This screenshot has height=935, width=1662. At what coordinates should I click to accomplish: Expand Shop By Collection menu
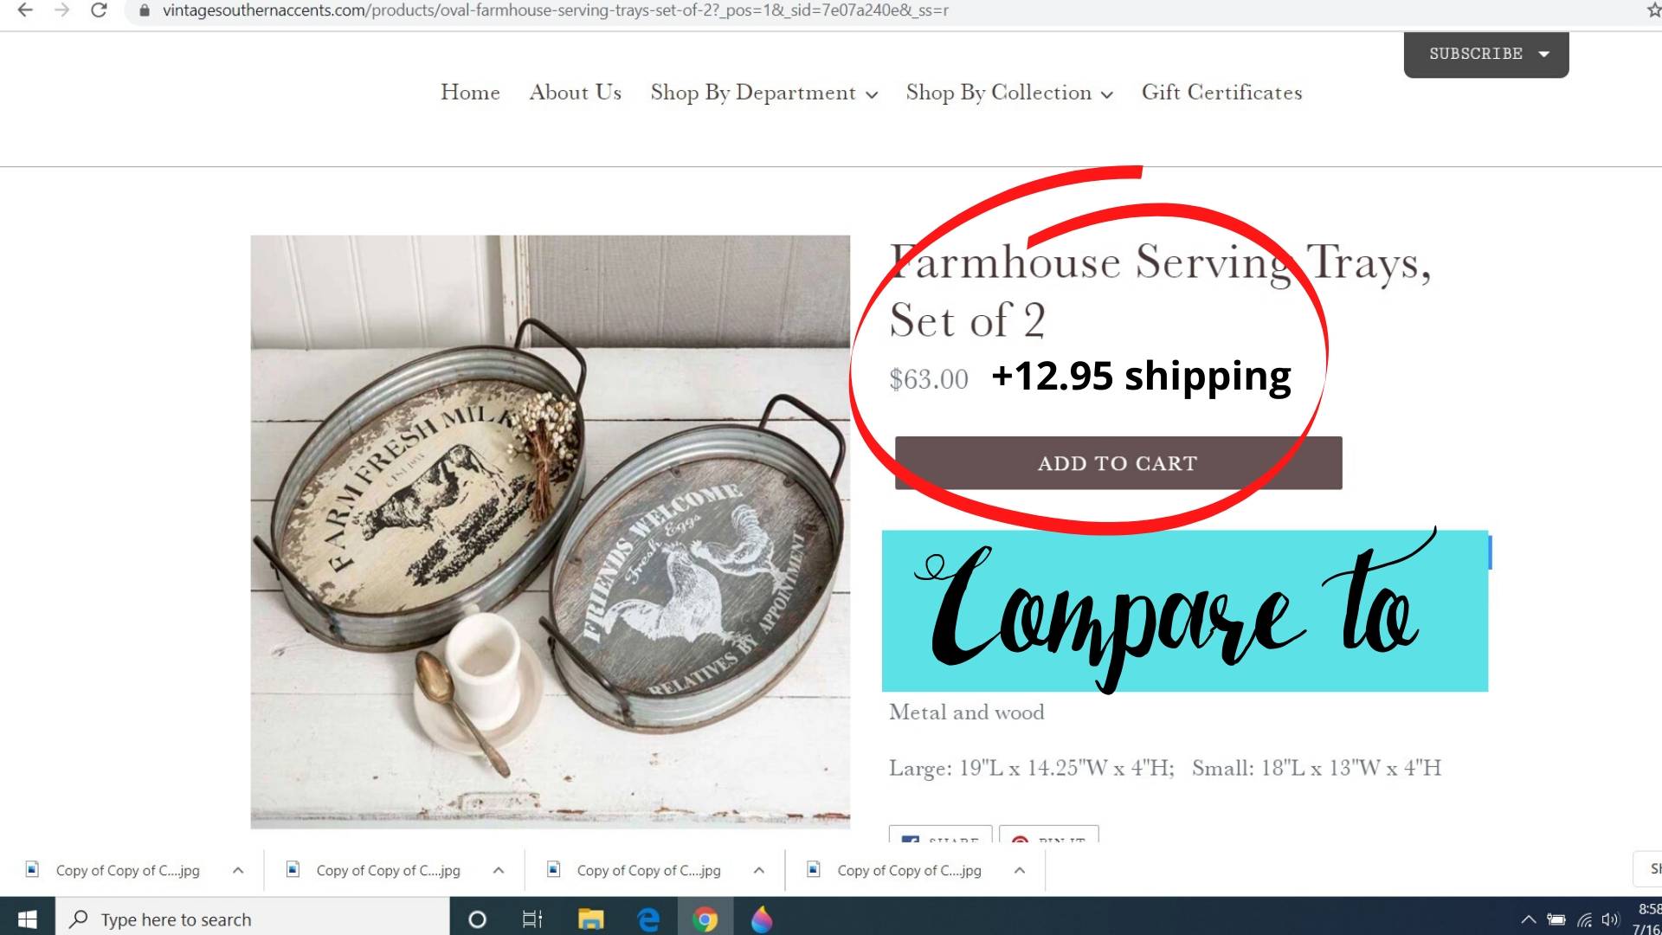coord(1009,93)
